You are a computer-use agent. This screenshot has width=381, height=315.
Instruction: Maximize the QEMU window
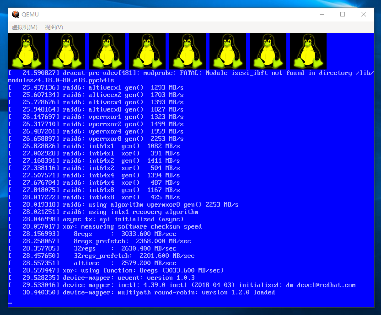(x=343, y=14)
